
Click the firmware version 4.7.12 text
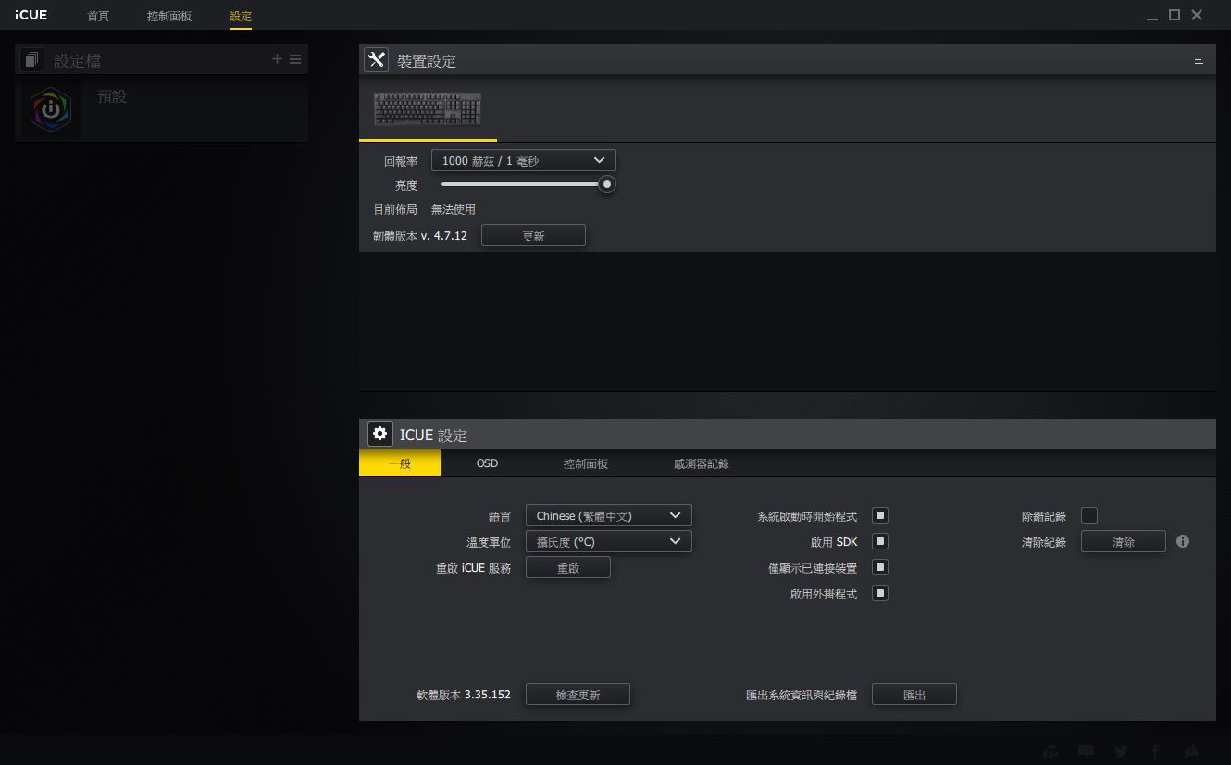click(x=420, y=236)
